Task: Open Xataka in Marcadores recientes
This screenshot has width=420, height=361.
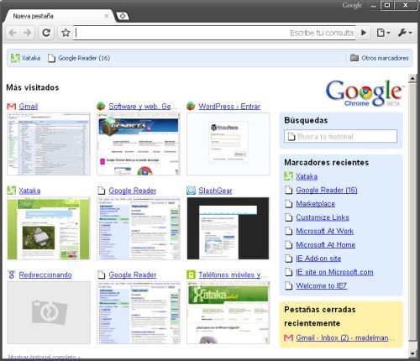Action: coord(307,176)
